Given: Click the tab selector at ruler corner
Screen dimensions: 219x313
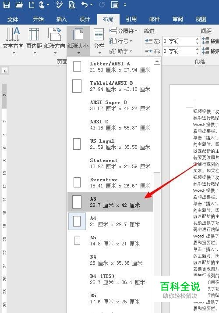Looking at the screenshot, I should click(5, 70).
